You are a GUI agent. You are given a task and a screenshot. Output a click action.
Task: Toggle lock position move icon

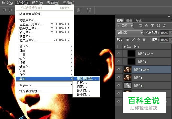click(138, 40)
